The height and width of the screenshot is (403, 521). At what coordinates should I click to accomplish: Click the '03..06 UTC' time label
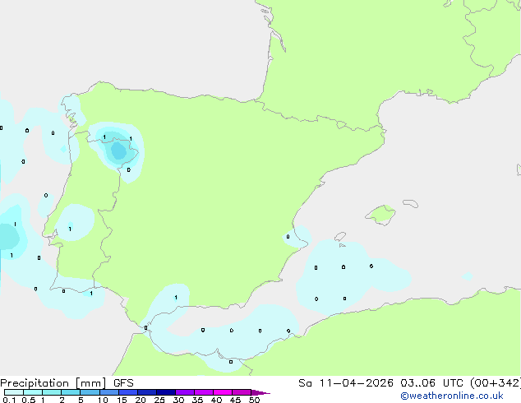coord(431,383)
